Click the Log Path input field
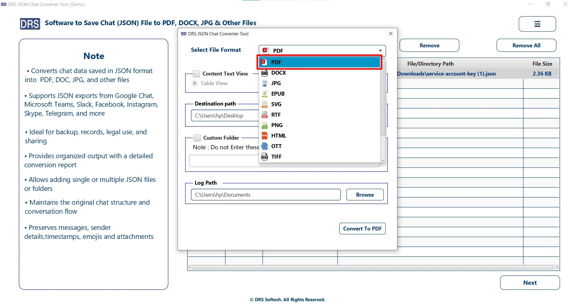 266,195
